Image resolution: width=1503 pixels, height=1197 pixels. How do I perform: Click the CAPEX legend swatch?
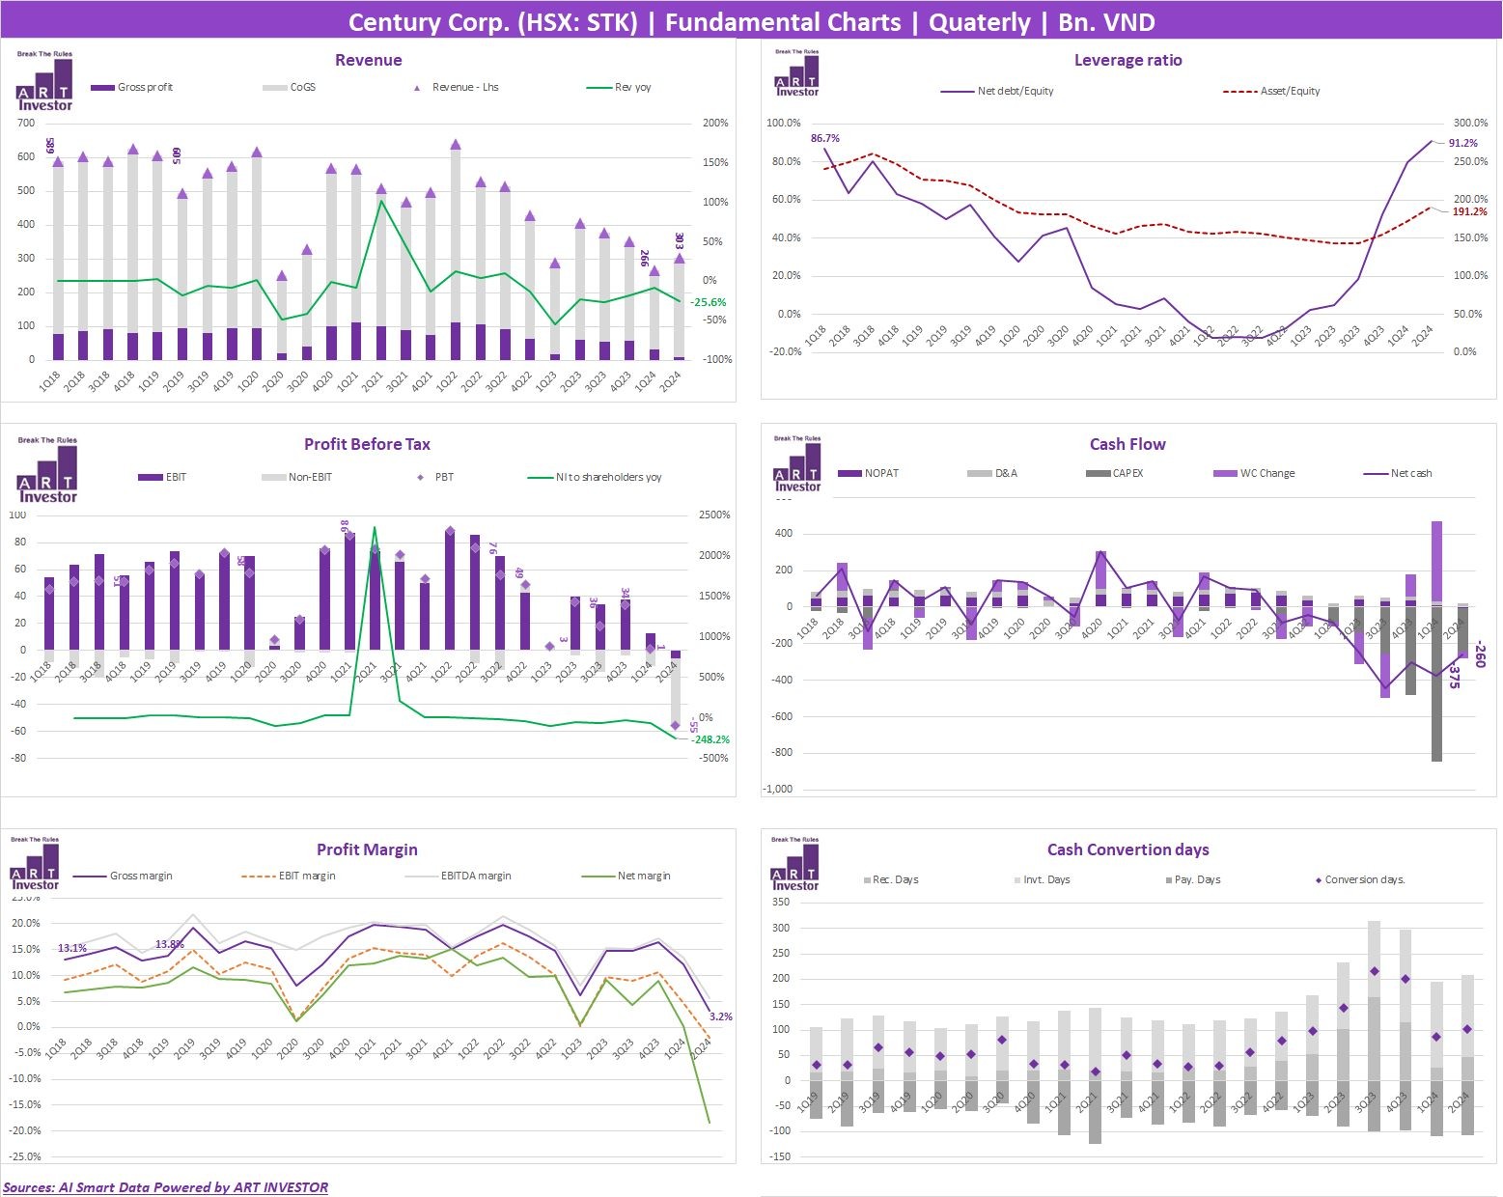1098,473
